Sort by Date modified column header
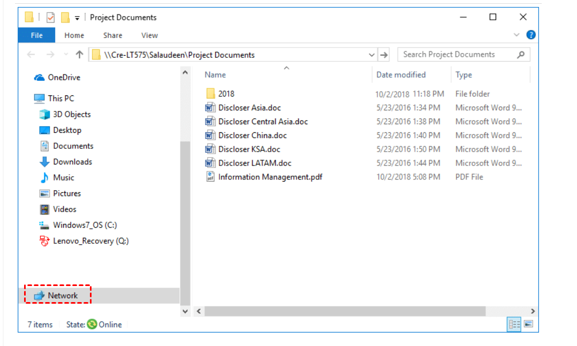This screenshot has width=577, height=346. tap(401, 74)
